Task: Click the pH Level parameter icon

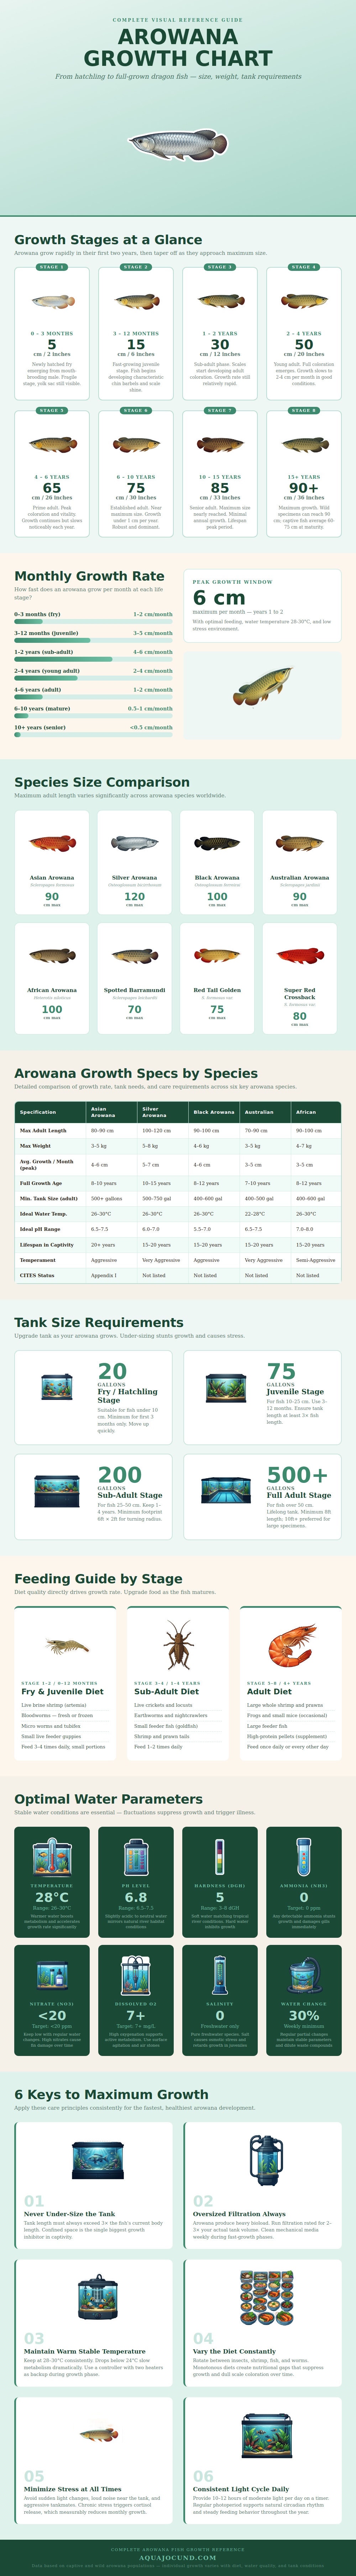Action: (x=136, y=1858)
